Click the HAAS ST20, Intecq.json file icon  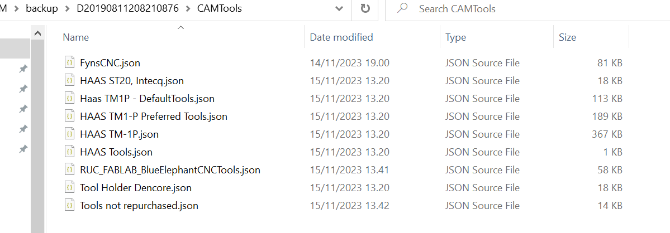69,81
